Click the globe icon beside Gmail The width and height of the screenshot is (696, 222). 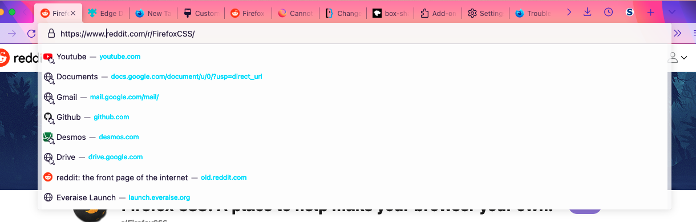click(x=48, y=98)
